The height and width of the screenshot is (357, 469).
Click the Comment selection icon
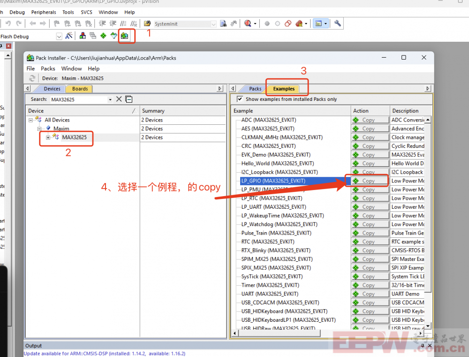[x=123, y=23]
